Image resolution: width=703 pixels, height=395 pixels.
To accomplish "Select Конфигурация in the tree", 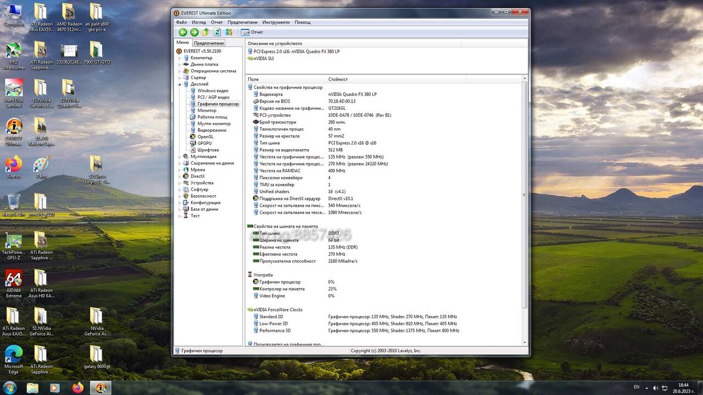I will 205,202.
